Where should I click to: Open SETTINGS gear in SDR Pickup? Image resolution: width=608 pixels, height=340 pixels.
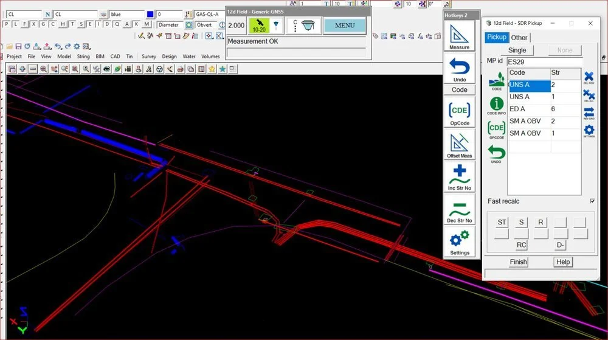589,131
